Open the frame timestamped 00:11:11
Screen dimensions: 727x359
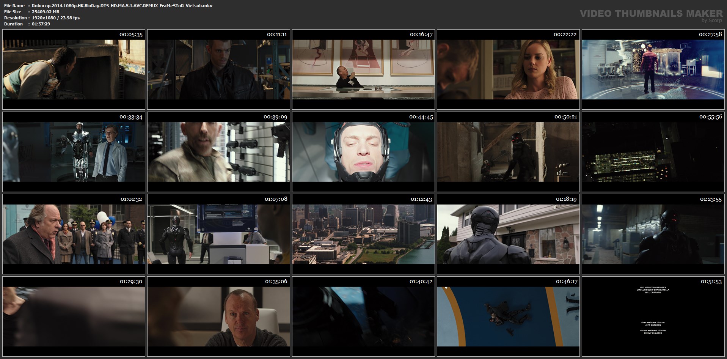(x=218, y=69)
